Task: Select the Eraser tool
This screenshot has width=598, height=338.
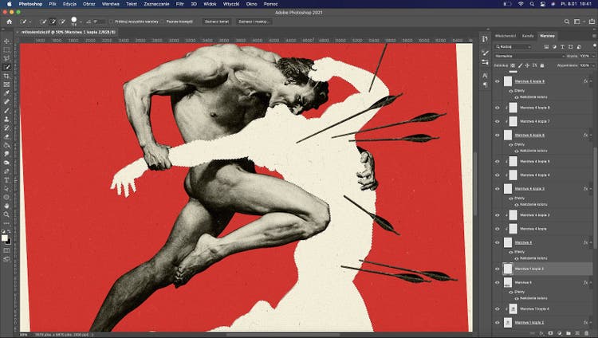Action: 6,136
